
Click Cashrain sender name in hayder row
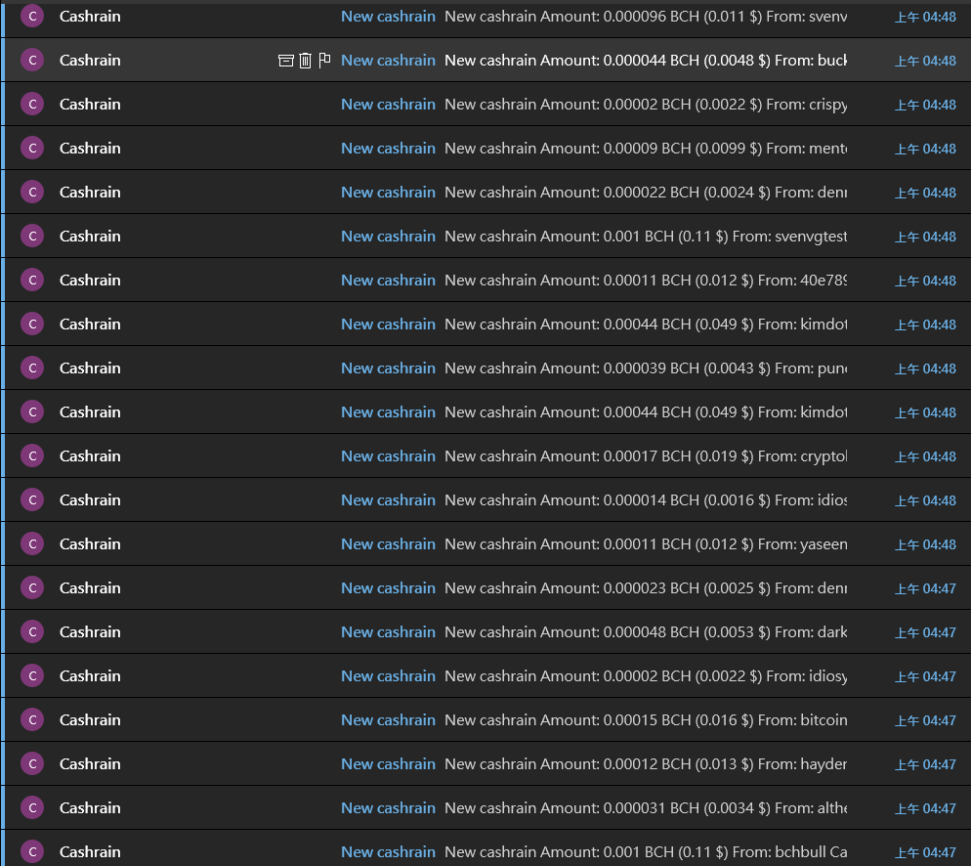coord(90,763)
